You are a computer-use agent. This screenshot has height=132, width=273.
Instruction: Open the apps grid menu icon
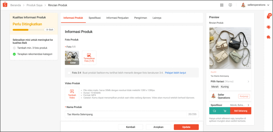tap(222, 5)
